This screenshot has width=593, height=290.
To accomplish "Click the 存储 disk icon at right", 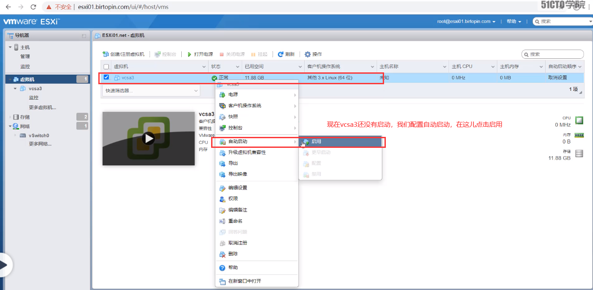I will pos(579,153).
